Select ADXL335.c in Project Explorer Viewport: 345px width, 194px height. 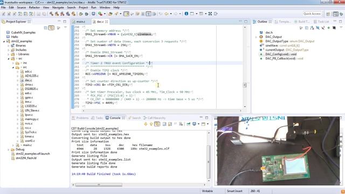31,76
